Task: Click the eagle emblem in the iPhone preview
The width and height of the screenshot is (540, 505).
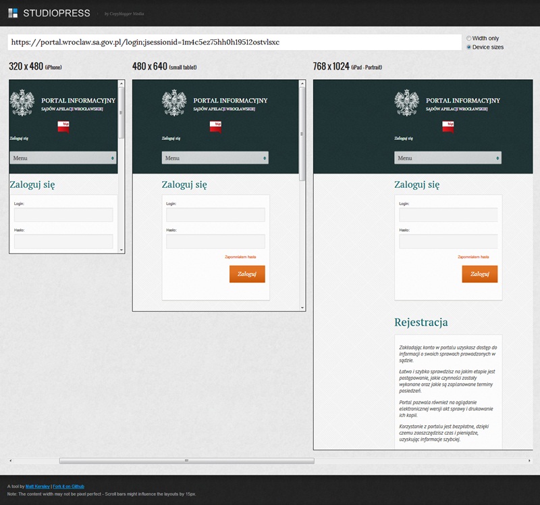Action: (22, 103)
